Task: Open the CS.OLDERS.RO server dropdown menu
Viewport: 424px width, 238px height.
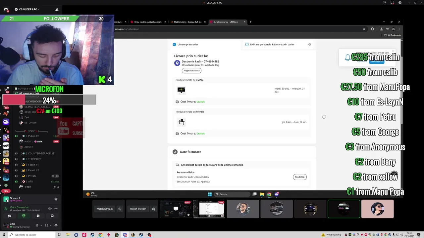Action: click(29, 9)
